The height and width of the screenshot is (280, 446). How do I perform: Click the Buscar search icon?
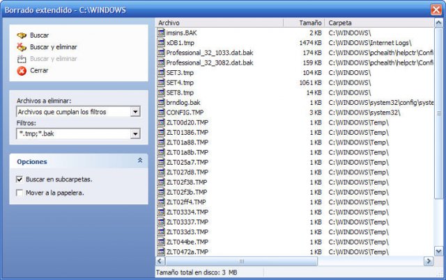(22, 35)
